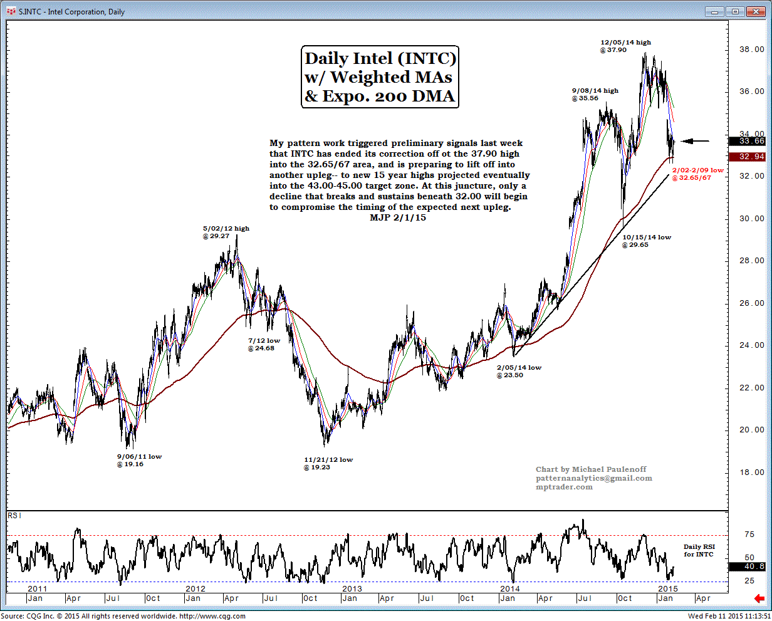The image size is (772, 621).
Task: Click the 'Daily RSI for INTC' label
Action: pyautogui.click(x=699, y=550)
